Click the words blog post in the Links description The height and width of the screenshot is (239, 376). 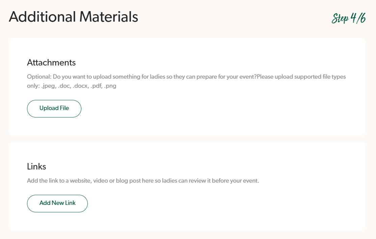pyautogui.click(x=128, y=181)
